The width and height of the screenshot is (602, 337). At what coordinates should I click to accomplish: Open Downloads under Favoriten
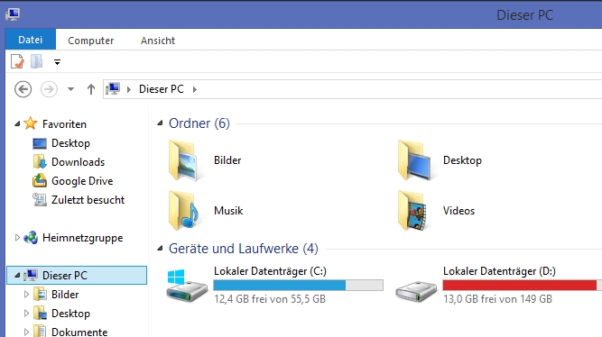point(78,162)
